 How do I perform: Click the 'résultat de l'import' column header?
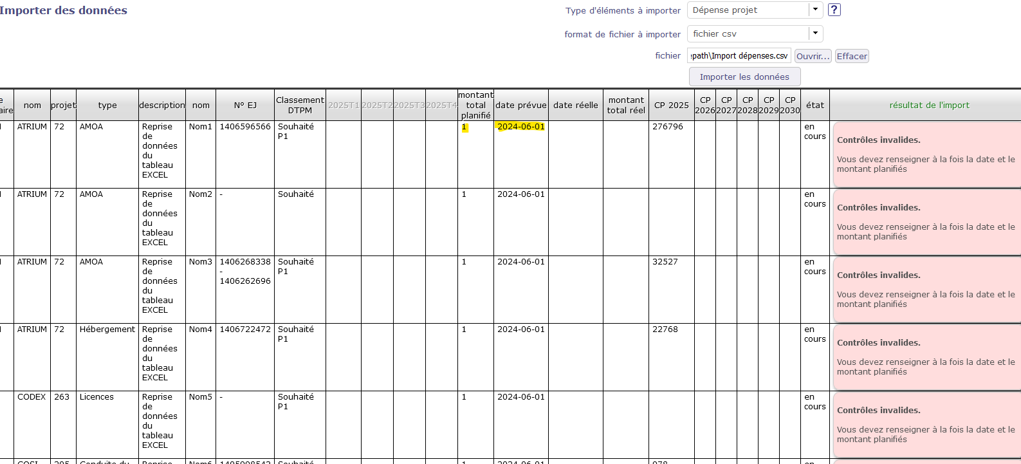coord(929,105)
